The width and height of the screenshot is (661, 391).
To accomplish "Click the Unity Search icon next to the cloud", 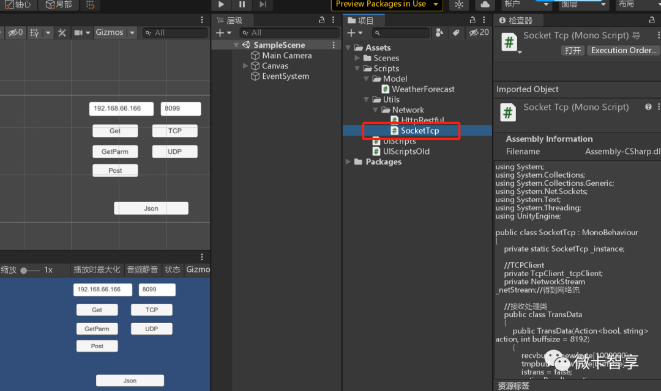I will click(x=459, y=5).
